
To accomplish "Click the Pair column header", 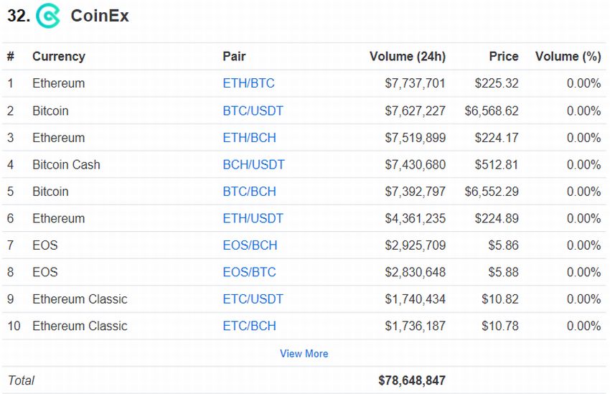I will coord(234,57).
